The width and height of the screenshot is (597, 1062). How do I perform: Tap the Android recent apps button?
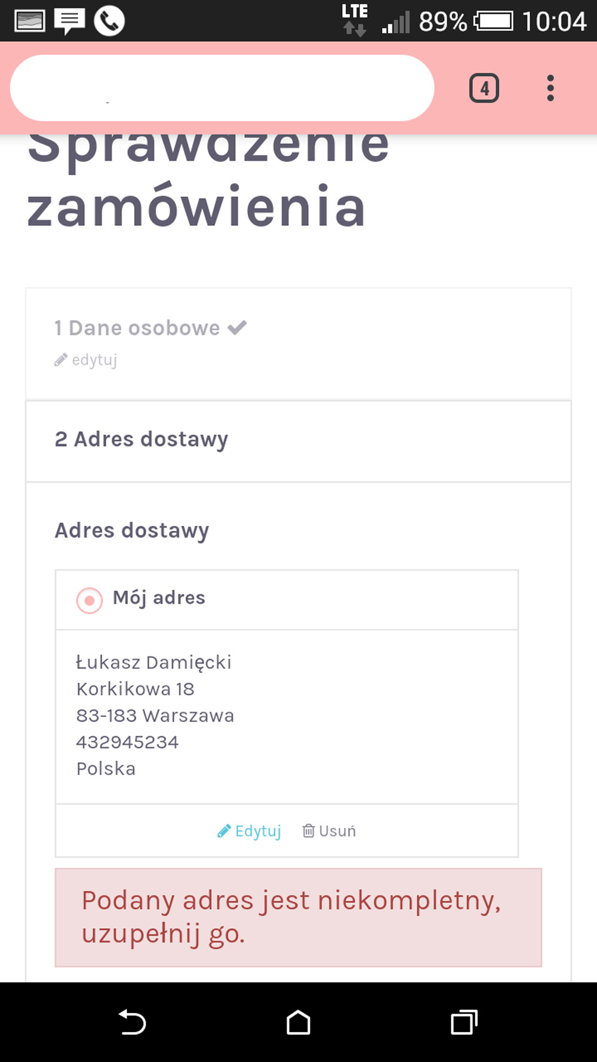[x=464, y=1022]
